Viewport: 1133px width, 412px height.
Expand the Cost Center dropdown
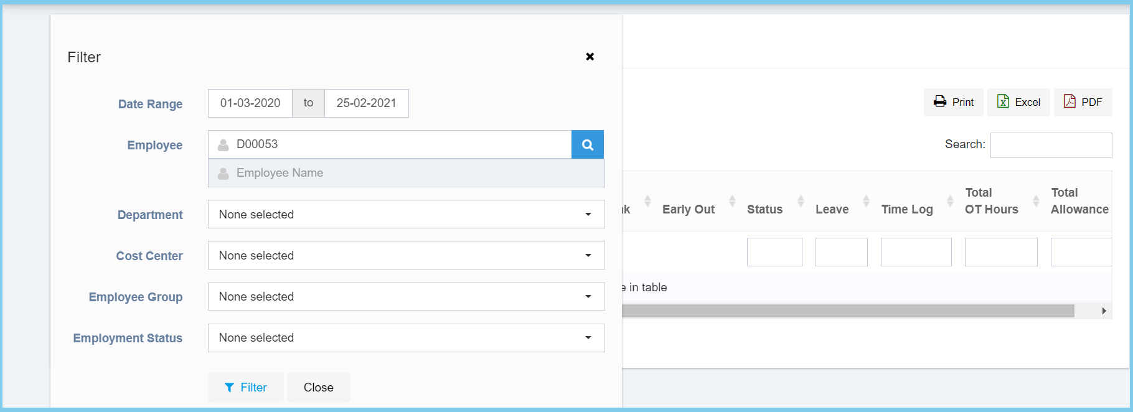[406, 255]
